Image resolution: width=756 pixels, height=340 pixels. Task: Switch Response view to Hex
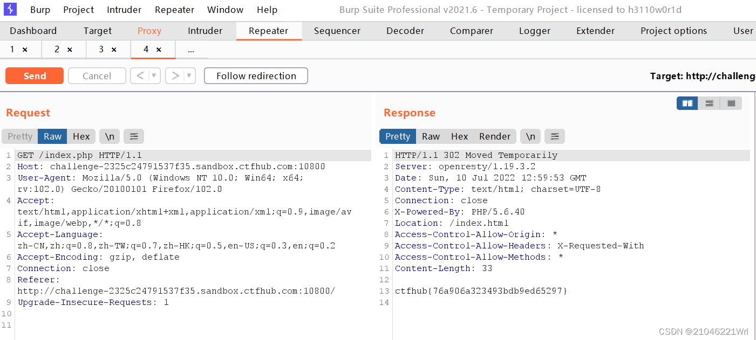click(x=460, y=136)
